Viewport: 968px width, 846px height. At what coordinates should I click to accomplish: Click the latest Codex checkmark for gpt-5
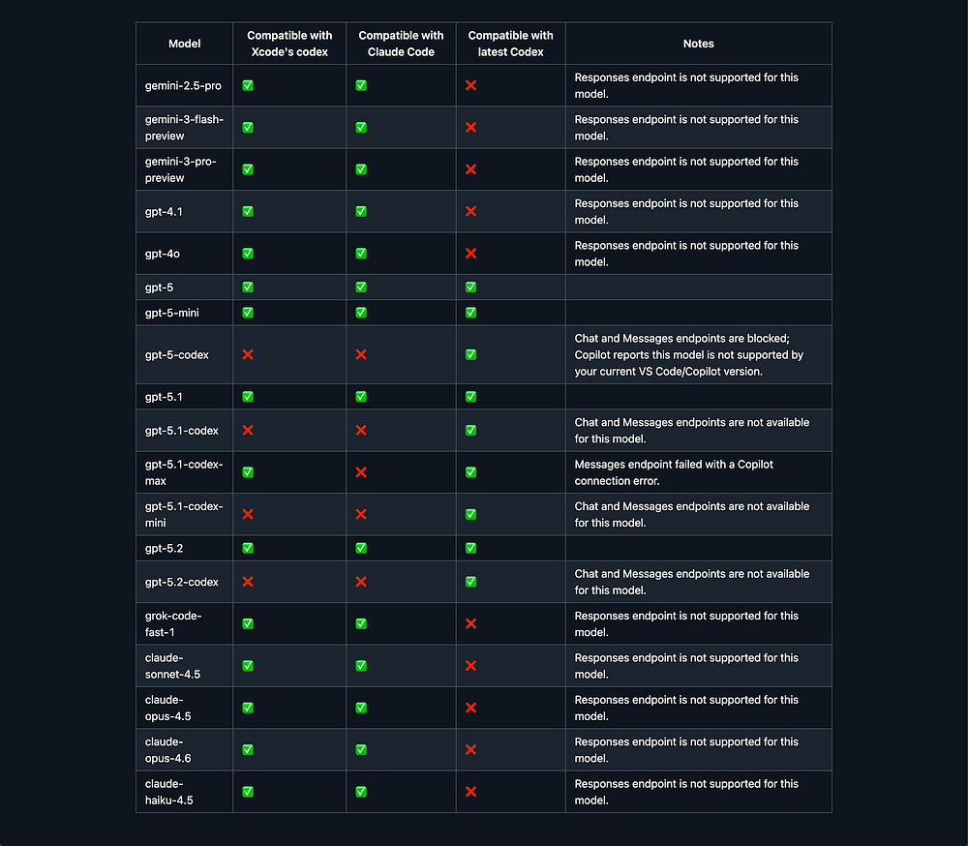[x=470, y=287]
